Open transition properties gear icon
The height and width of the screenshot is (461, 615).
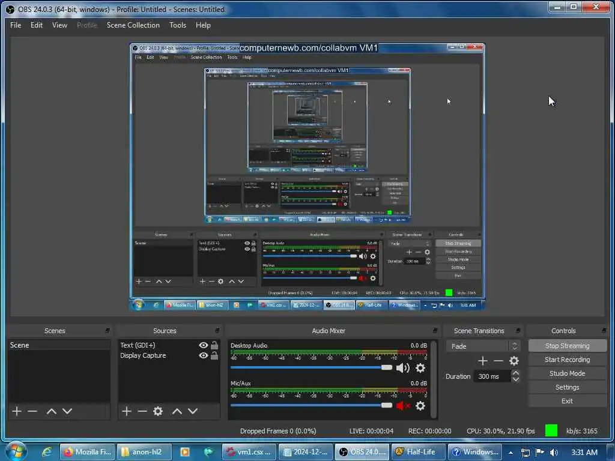[x=514, y=361]
